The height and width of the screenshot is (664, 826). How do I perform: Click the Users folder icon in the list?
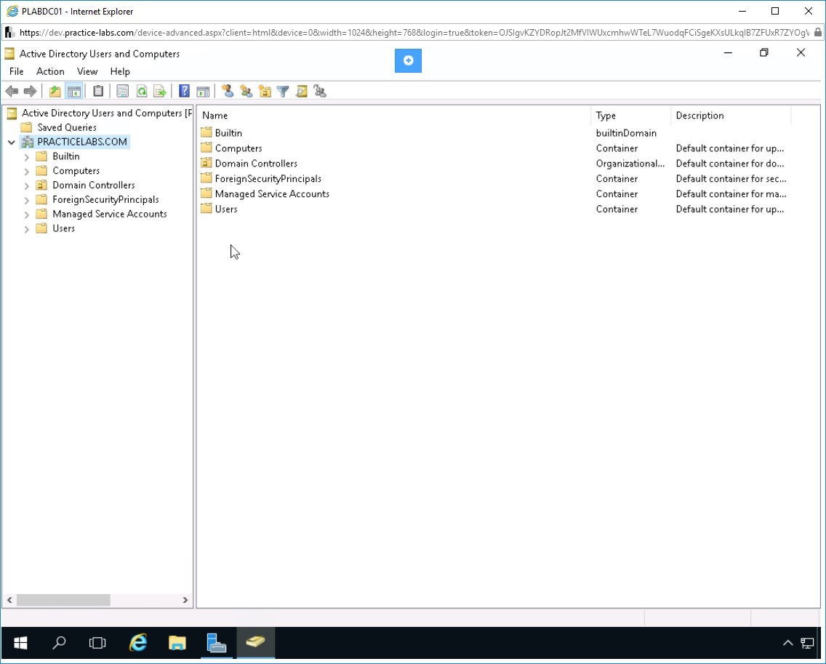[206, 209]
